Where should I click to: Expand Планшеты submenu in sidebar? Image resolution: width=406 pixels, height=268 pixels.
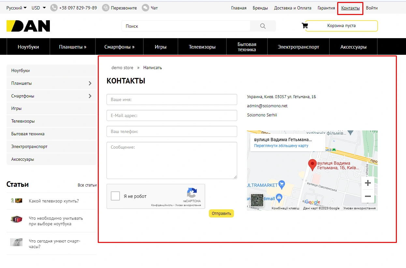(x=90, y=83)
